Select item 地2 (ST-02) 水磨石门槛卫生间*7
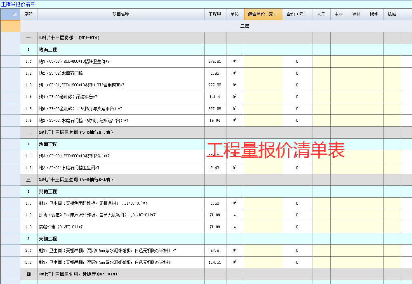 click(x=121, y=168)
